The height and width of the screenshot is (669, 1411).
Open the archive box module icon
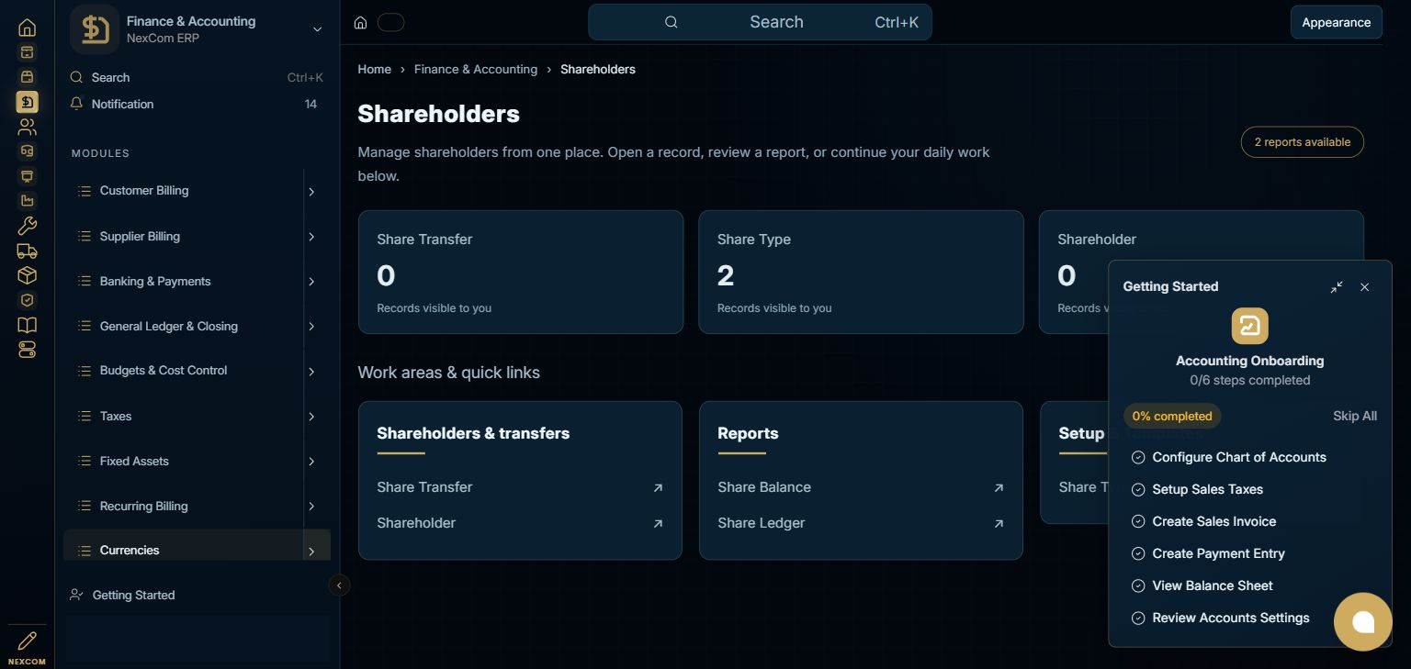28,52
